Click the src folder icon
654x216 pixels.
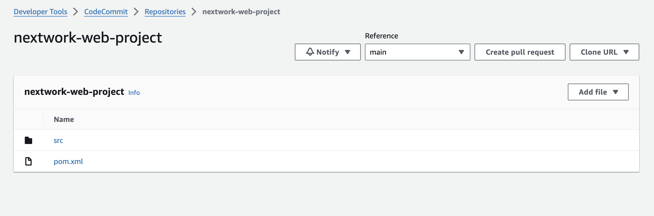(x=28, y=140)
